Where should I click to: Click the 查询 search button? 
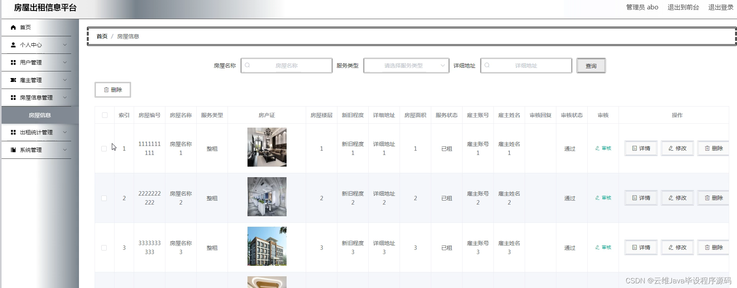591,66
